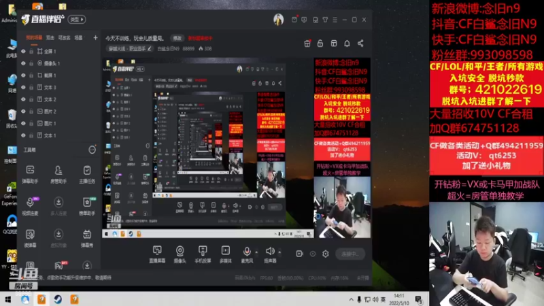Click the unlock padlock icon in header toolbar
The width and height of the screenshot is (544, 306).
(320, 44)
